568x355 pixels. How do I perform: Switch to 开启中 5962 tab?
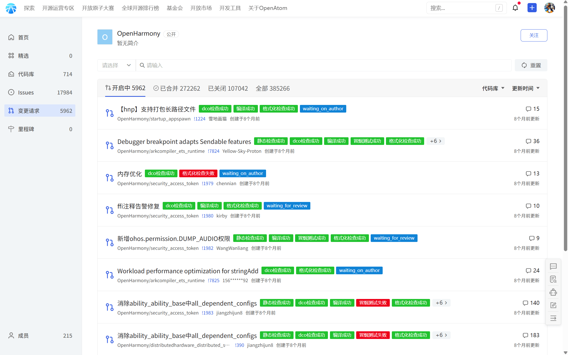[125, 88]
